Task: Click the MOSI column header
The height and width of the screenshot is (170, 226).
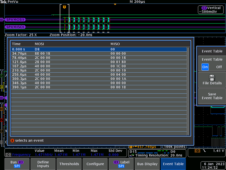Action: coord(39,44)
